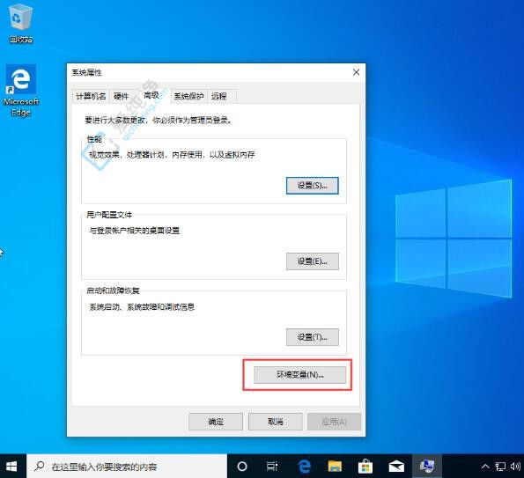Click the volume speaker tray icon

[515, 467]
